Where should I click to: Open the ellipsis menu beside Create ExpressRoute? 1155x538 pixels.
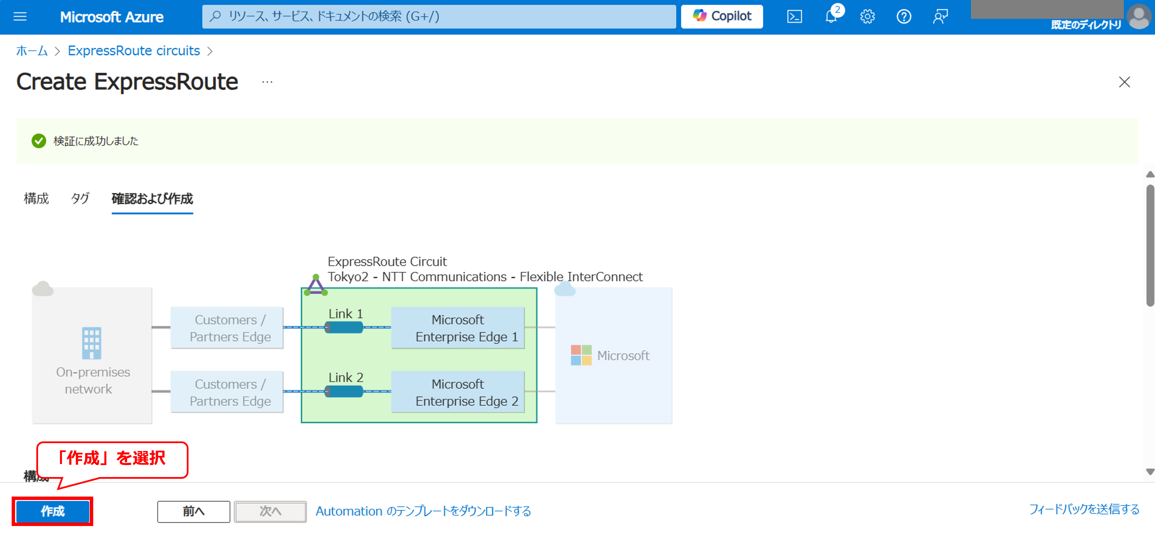tap(267, 82)
